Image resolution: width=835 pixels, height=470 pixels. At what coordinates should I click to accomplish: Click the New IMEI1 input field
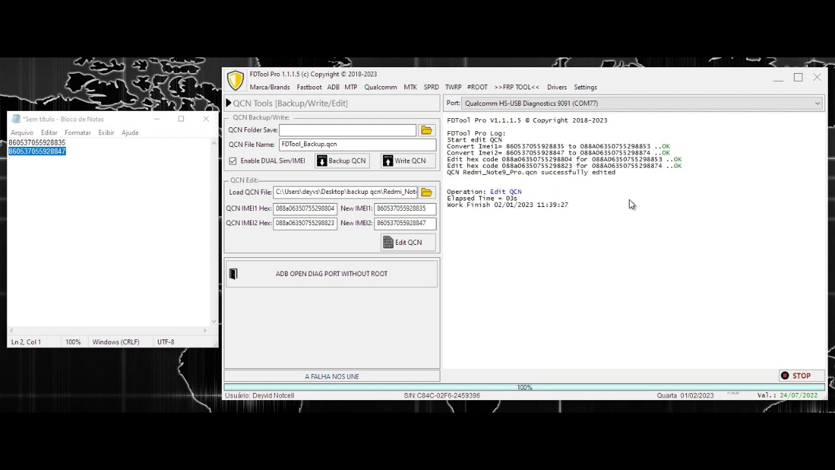click(x=404, y=208)
